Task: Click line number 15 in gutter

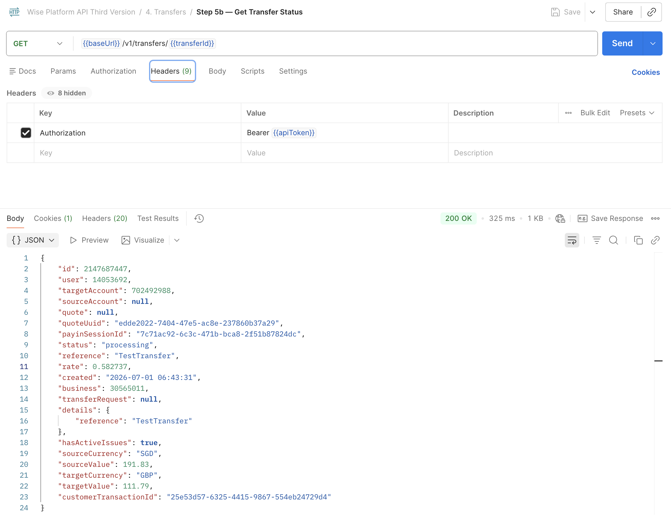Action: click(24, 410)
